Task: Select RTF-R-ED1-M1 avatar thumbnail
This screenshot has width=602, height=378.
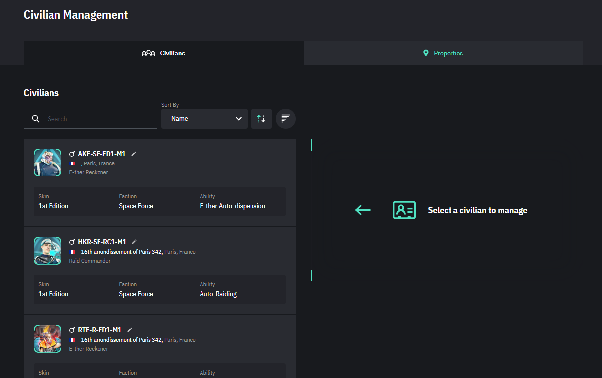Action: [48, 339]
